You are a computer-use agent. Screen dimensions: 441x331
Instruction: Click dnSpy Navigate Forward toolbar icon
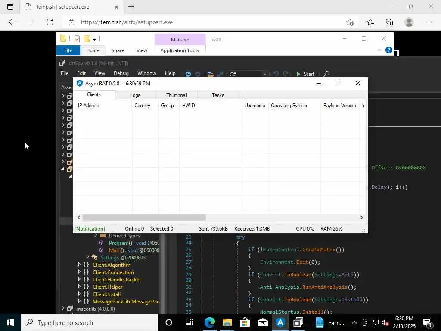pyautogui.click(x=198, y=74)
